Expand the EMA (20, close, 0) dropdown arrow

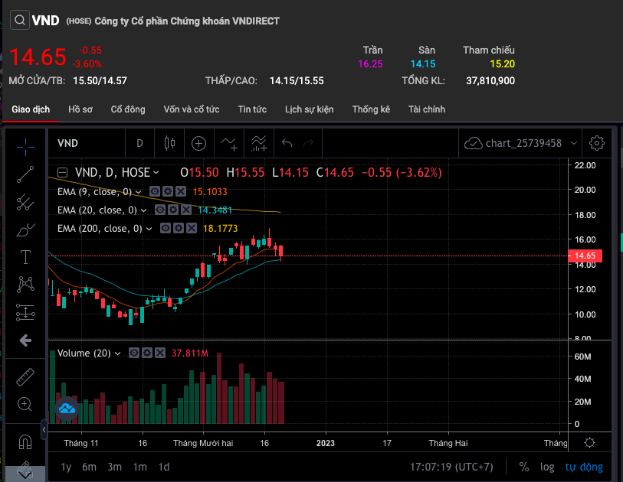coord(144,210)
